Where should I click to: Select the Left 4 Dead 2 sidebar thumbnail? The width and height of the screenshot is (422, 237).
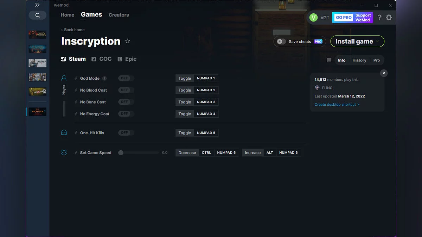pyautogui.click(x=37, y=91)
